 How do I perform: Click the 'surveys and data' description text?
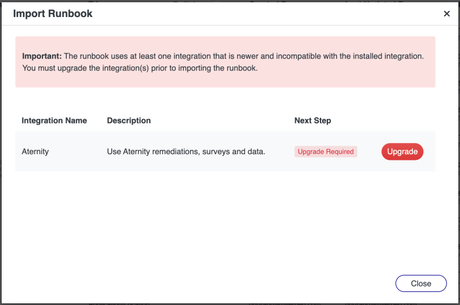pyautogui.click(x=234, y=151)
